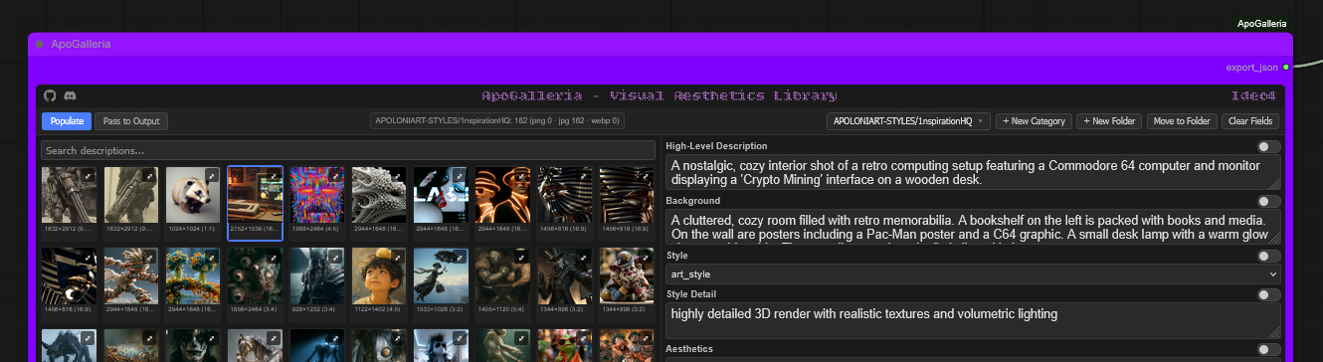The height and width of the screenshot is (362, 1323).
Task: Select the LASS text thumbnail
Action: [441, 194]
